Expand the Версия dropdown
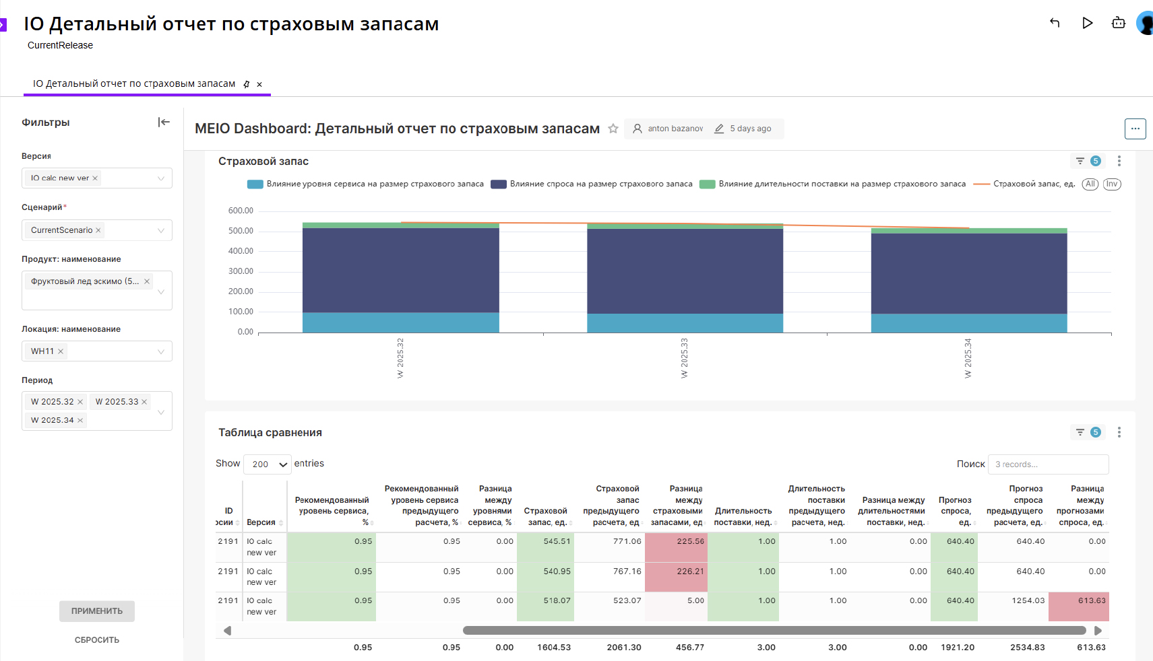Viewport: 1153px width, 661px height. pos(161,178)
